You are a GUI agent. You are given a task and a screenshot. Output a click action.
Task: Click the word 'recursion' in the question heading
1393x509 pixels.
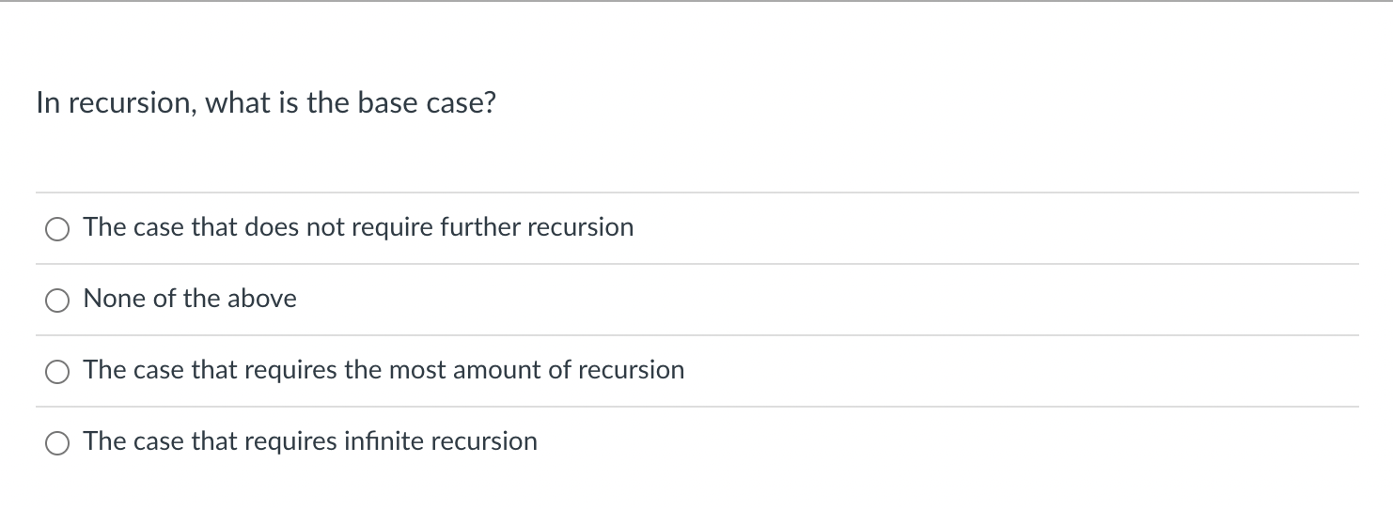coord(129,102)
